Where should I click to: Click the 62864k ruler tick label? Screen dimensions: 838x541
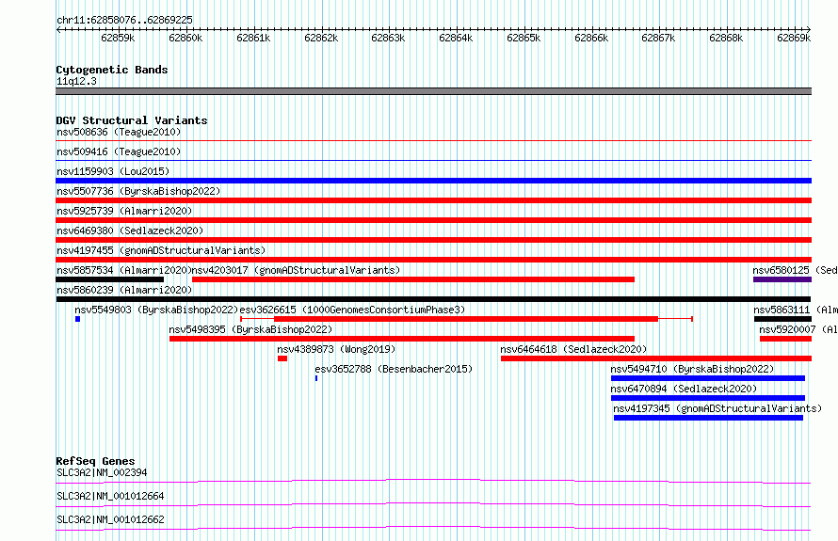pos(456,38)
